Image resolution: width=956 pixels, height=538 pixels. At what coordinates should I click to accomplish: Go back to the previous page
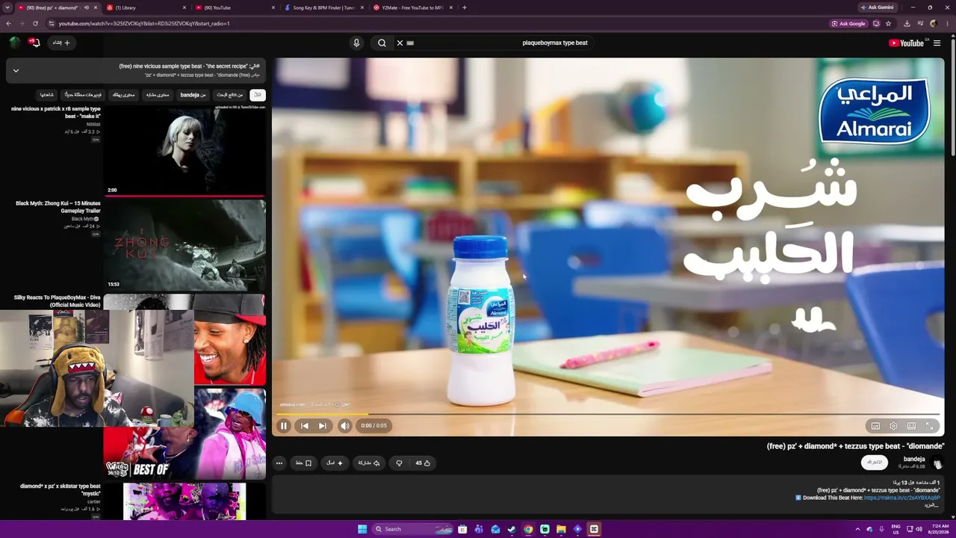[9, 23]
